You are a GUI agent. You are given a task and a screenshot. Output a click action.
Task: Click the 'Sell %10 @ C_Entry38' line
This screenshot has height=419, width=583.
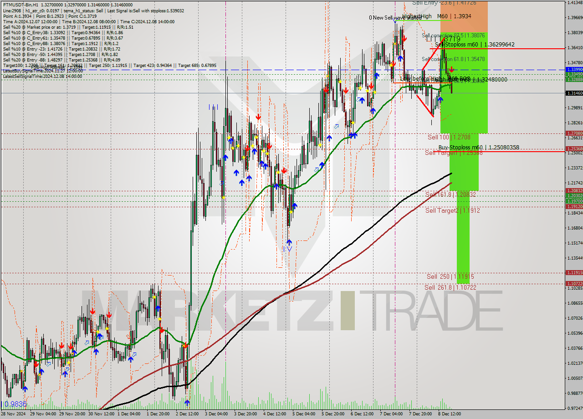click(63, 32)
